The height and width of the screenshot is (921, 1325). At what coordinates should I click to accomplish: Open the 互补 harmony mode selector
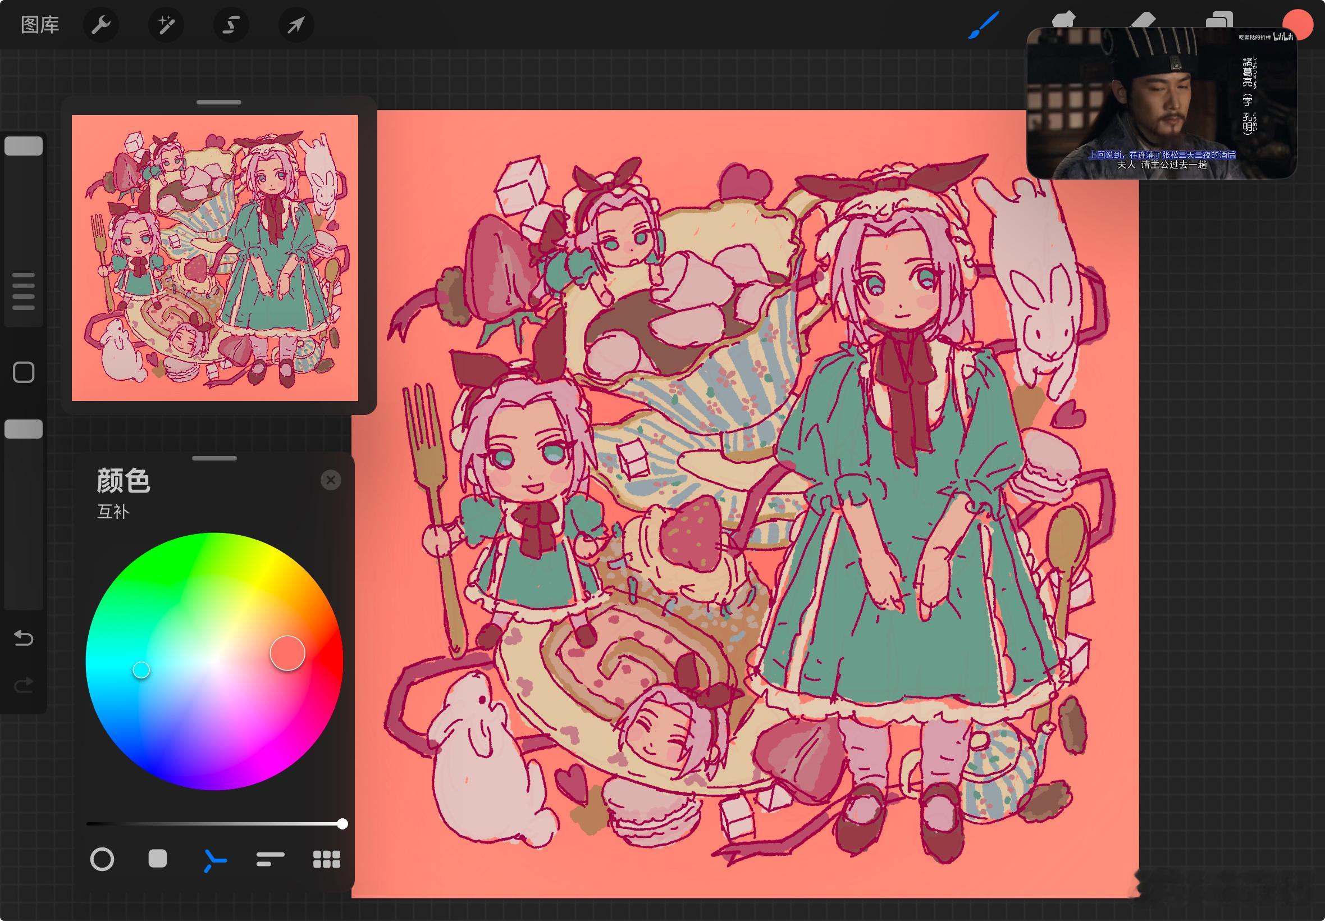click(x=113, y=511)
